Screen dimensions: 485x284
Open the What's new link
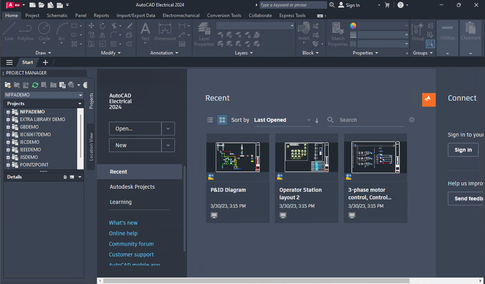coord(123,223)
